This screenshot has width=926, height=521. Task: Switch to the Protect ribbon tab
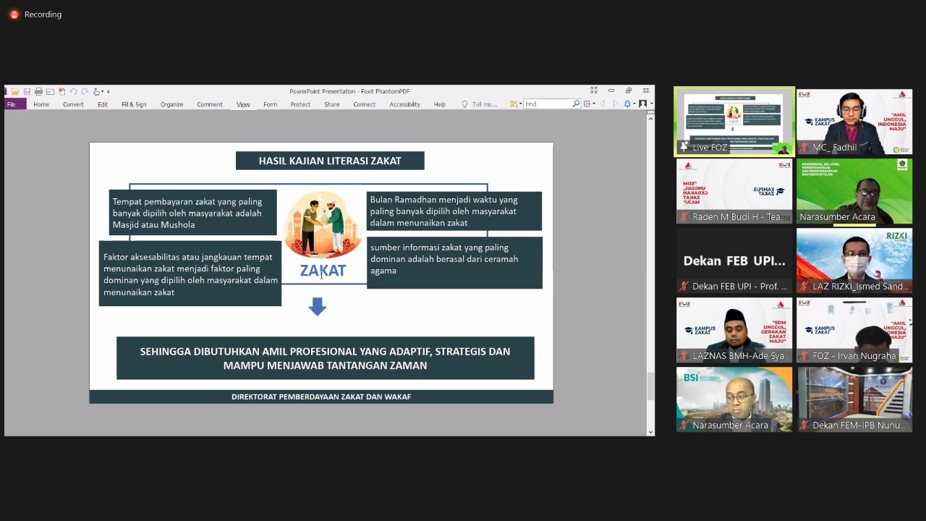click(300, 104)
